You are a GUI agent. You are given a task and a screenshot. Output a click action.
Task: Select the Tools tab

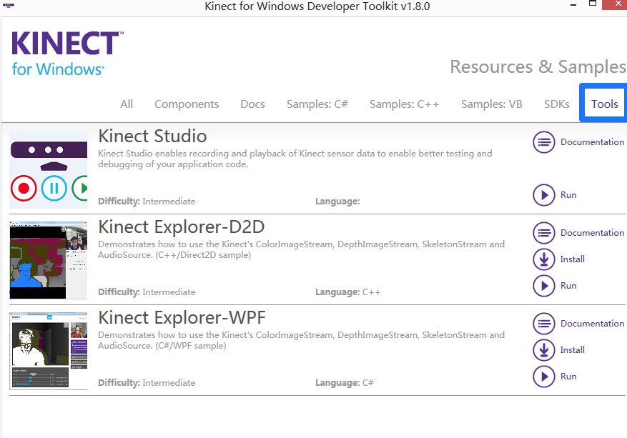605,104
